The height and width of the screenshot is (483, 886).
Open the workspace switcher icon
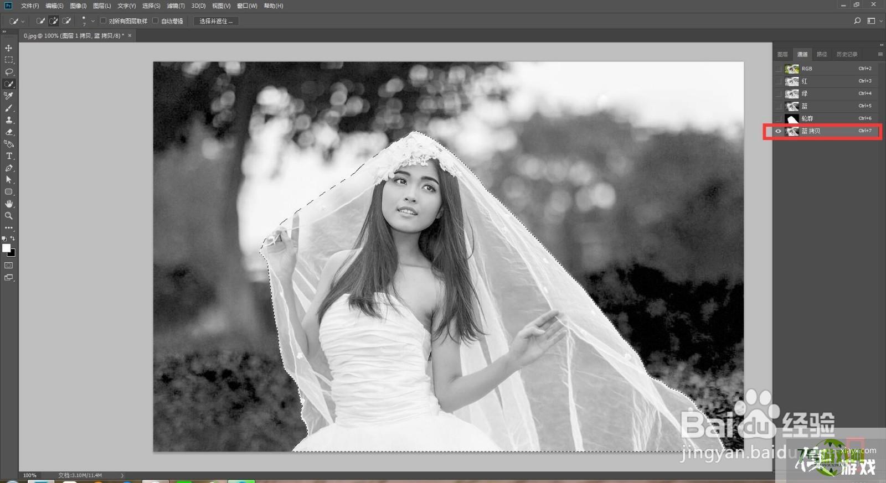870,21
